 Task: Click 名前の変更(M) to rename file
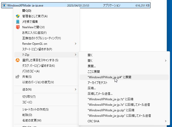pyautogui.click(x=32, y=120)
